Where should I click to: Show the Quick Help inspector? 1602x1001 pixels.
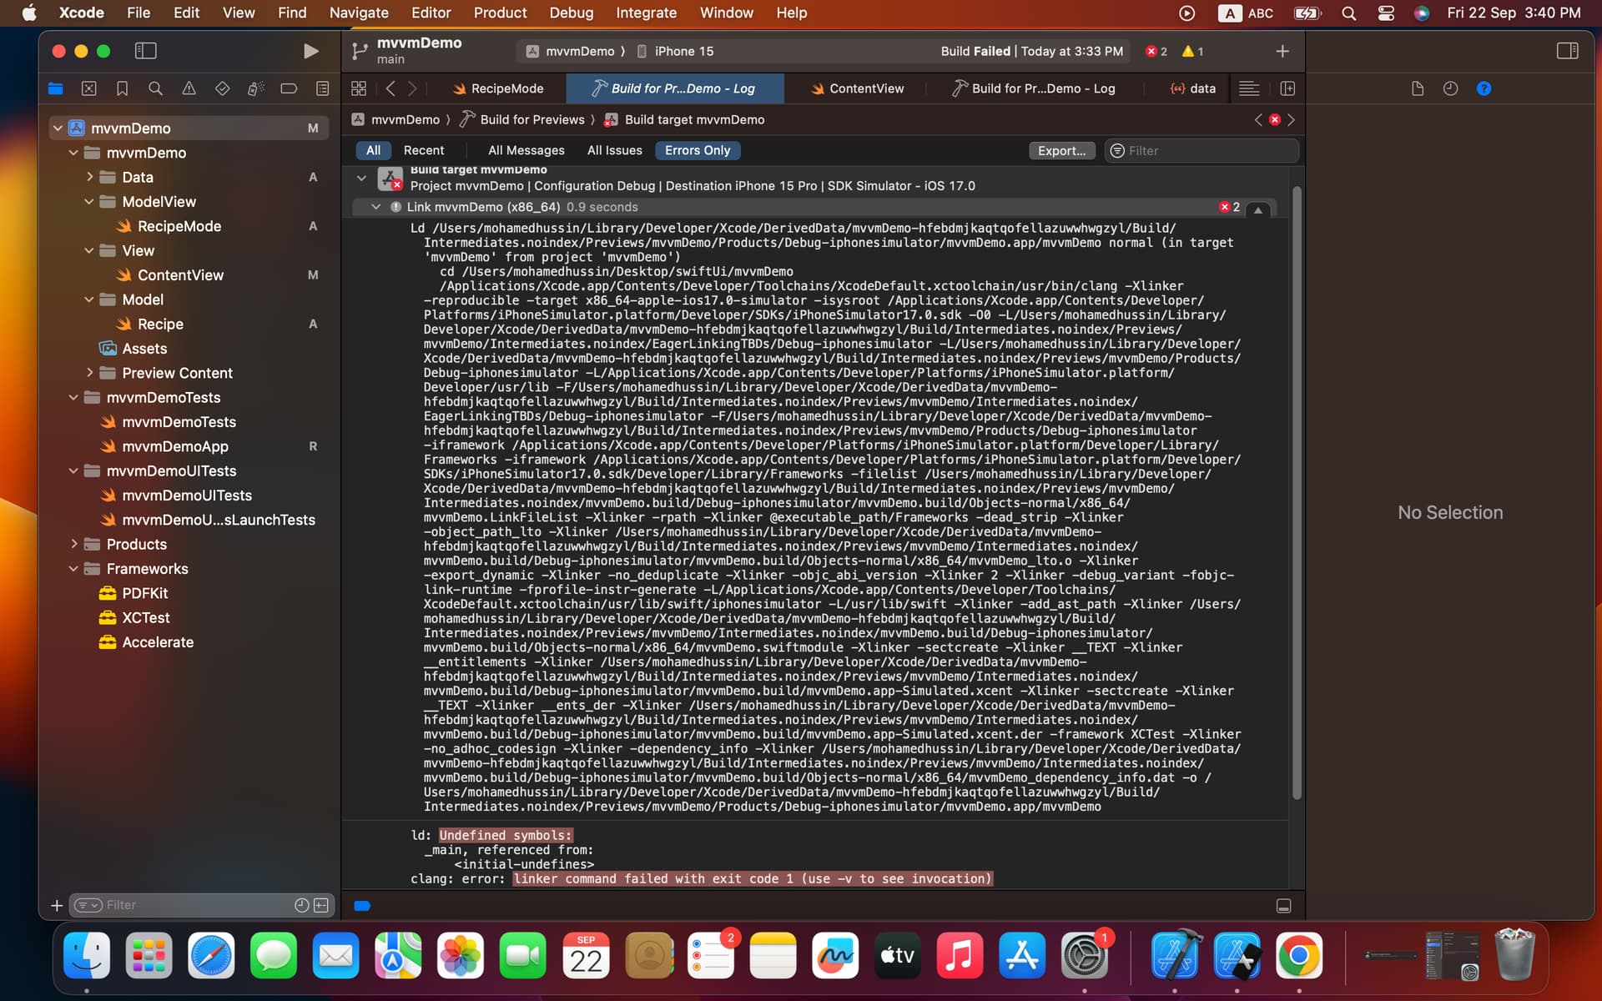(x=1484, y=88)
